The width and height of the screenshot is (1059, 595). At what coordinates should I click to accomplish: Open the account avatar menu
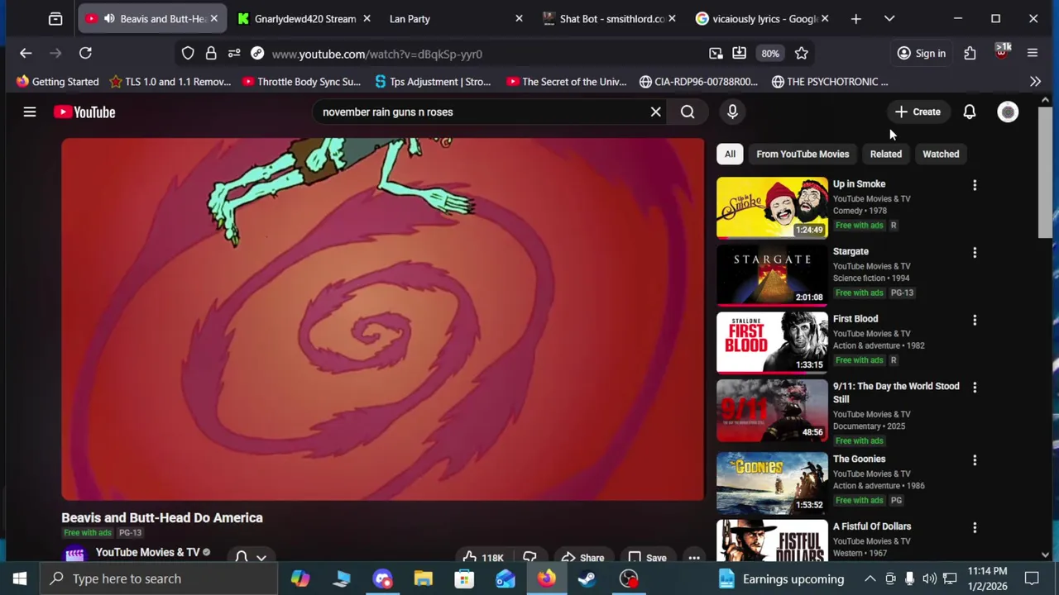click(x=1008, y=112)
